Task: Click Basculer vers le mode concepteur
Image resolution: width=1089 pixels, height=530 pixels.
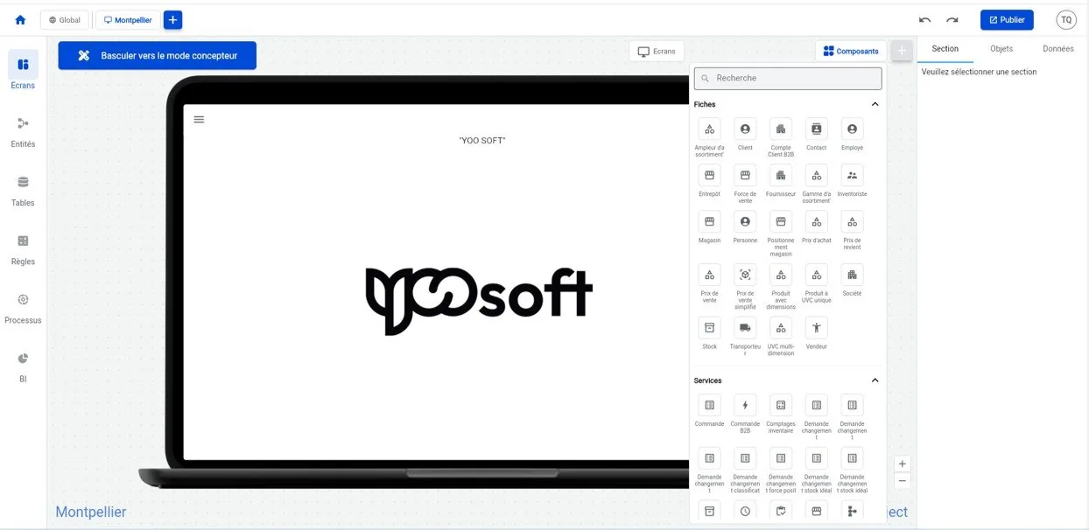Action: 158,55
